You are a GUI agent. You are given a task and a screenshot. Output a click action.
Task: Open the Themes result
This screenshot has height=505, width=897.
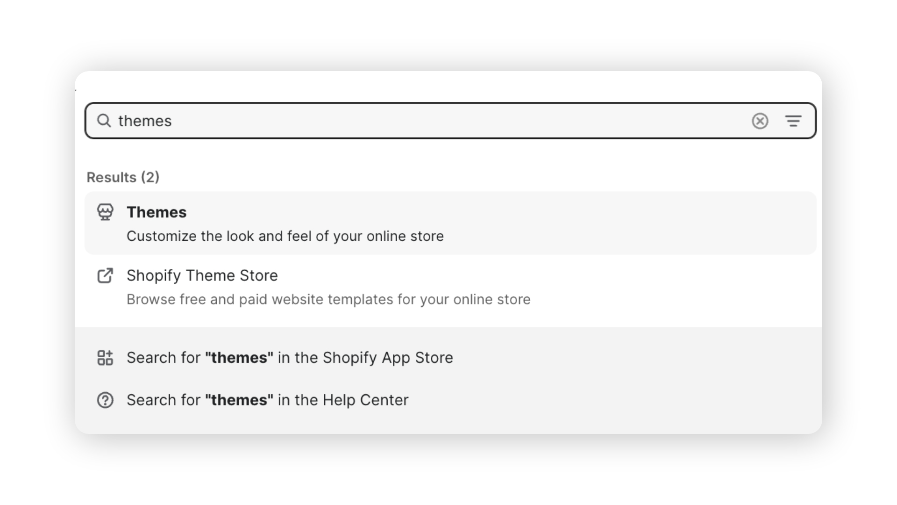450,223
